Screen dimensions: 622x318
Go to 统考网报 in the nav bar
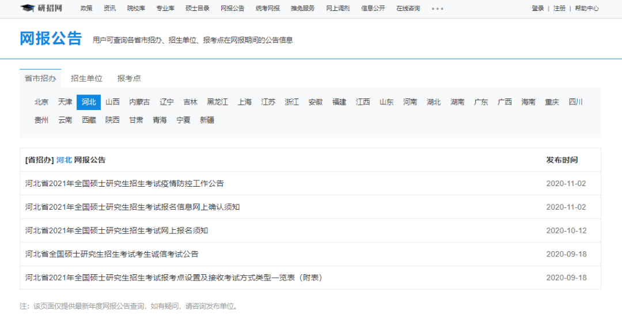click(268, 8)
